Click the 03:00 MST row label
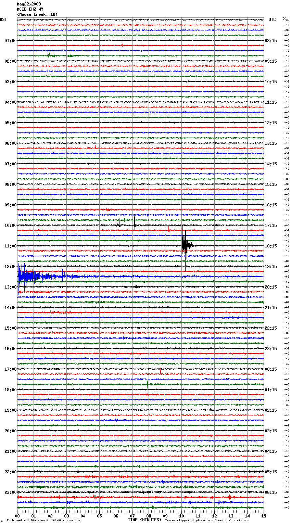This screenshot has height=525, width=291. tap(11, 82)
